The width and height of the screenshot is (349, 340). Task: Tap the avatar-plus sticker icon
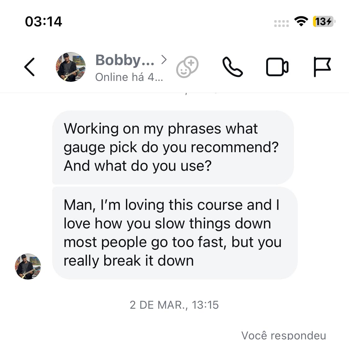click(187, 67)
